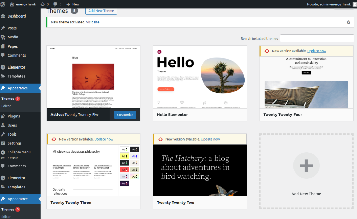Click the Settings sliders icon
The width and height of the screenshot is (357, 219).
coord(3,143)
